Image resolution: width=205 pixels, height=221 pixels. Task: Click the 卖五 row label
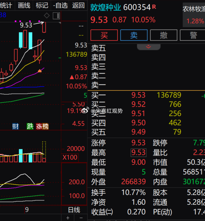tap(99, 48)
